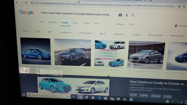Close the Google Search browser tab
This screenshot has height=105, width=187.
click(x=145, y=1)
